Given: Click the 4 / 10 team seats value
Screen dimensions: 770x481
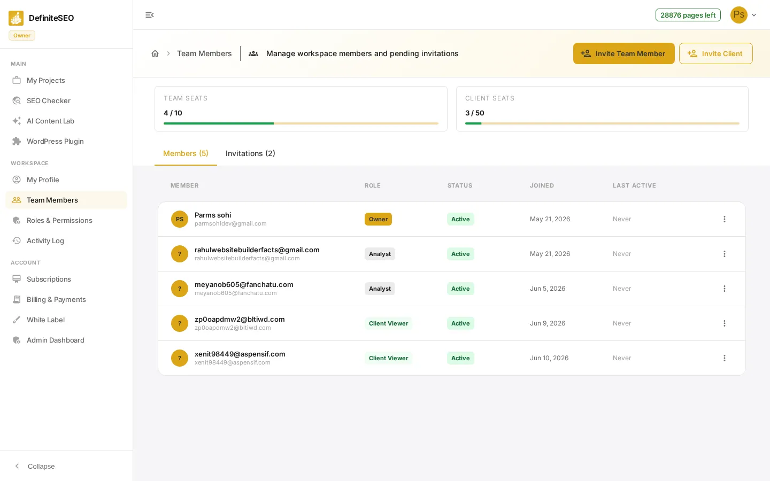Looking at the screenshot, I should [x=173, y=113].
